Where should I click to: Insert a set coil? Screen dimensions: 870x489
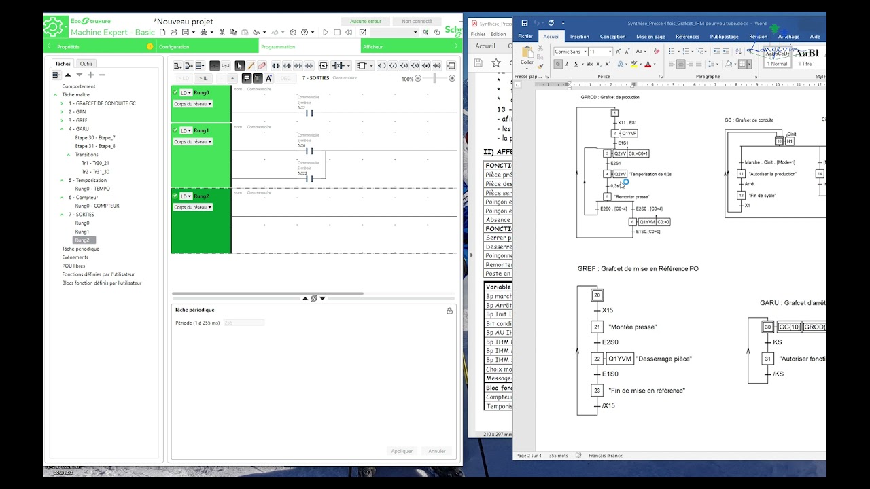[404, 66]
